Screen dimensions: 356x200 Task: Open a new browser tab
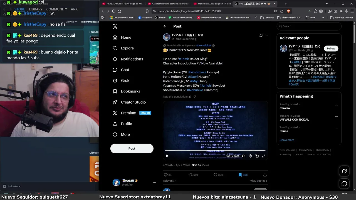pos(286,4)
